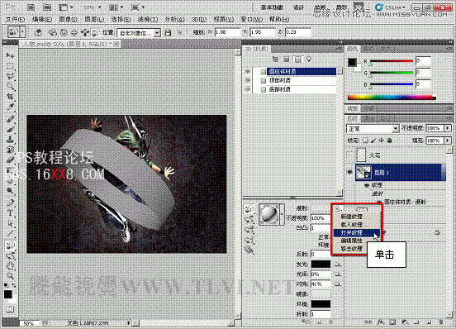Toggle lock position
Viewport: 456px width, 329px height.
tap(382, 141)
